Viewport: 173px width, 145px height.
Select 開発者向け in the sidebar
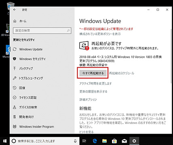pyautogui.click(x=23, y=117)
